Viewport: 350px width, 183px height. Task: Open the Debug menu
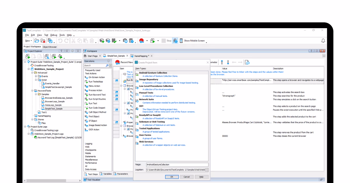tap(54, 35)
